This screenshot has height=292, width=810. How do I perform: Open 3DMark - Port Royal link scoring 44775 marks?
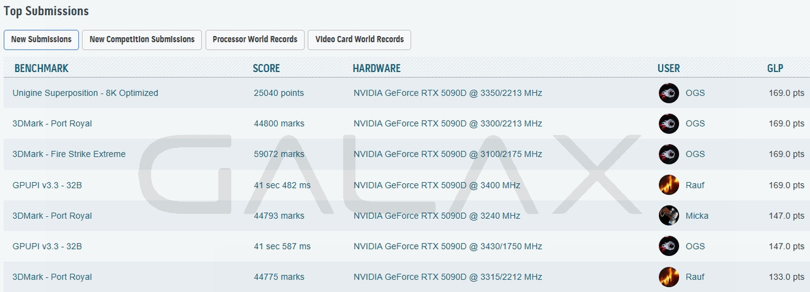tap(52, 277)
